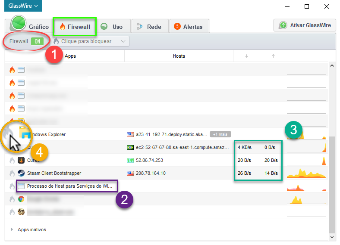The image size is (340, 245).
Task: Select the Steam Client Bootstrapper app name
Action: (x=54, y=173)
